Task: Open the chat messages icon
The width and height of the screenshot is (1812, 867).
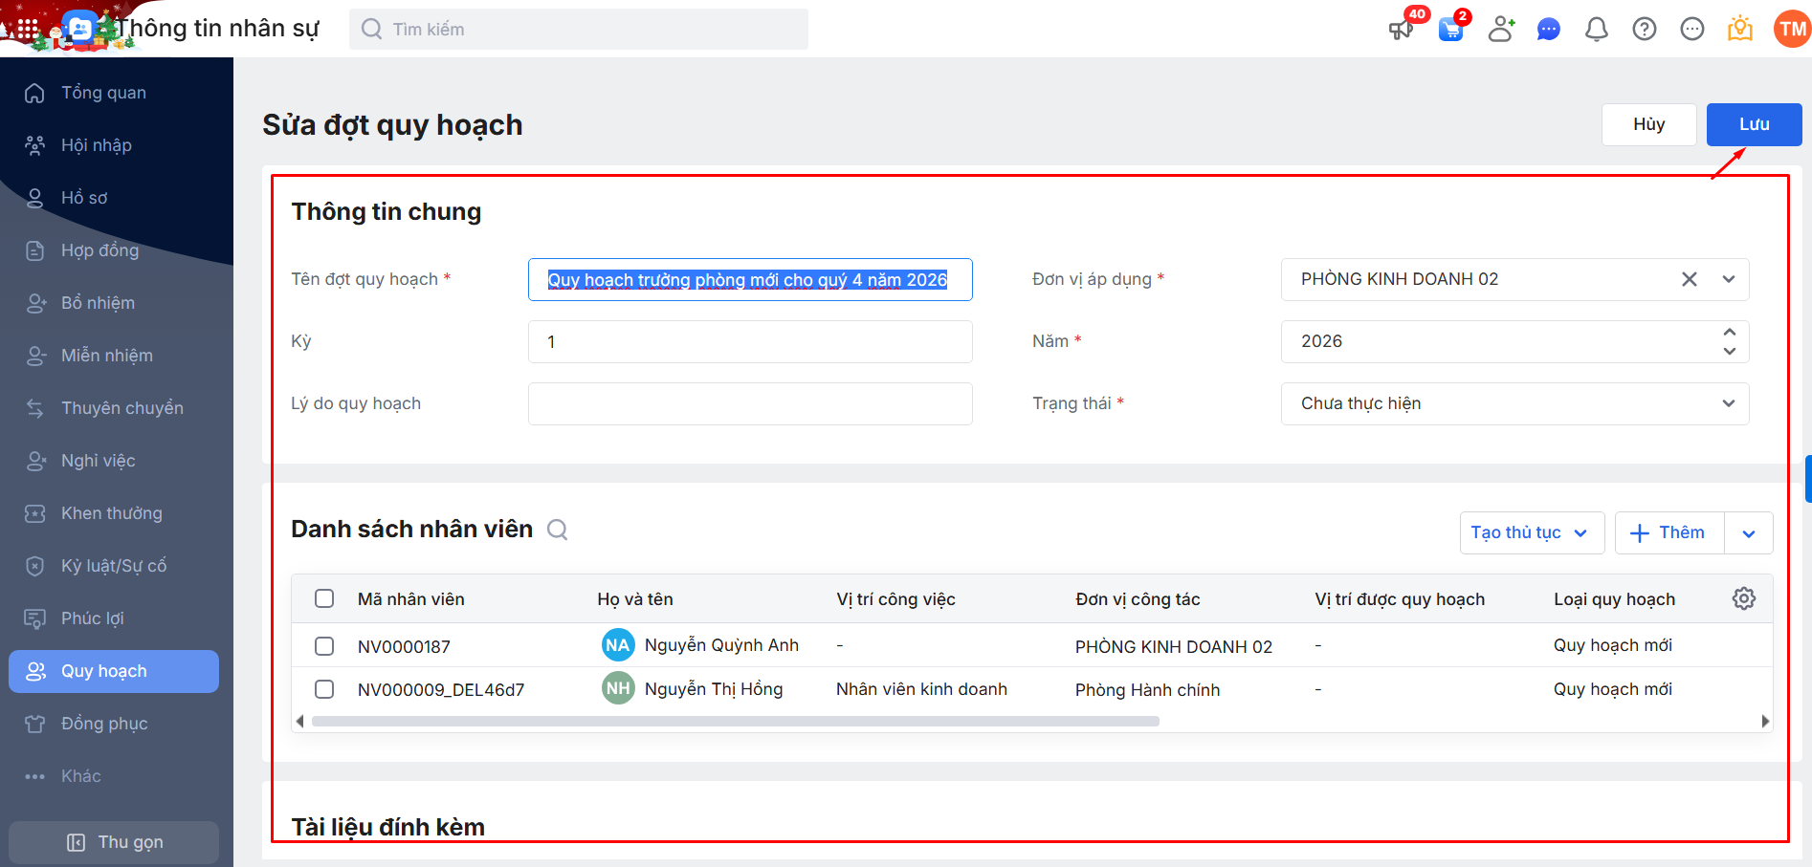Action: [1548, 30]
